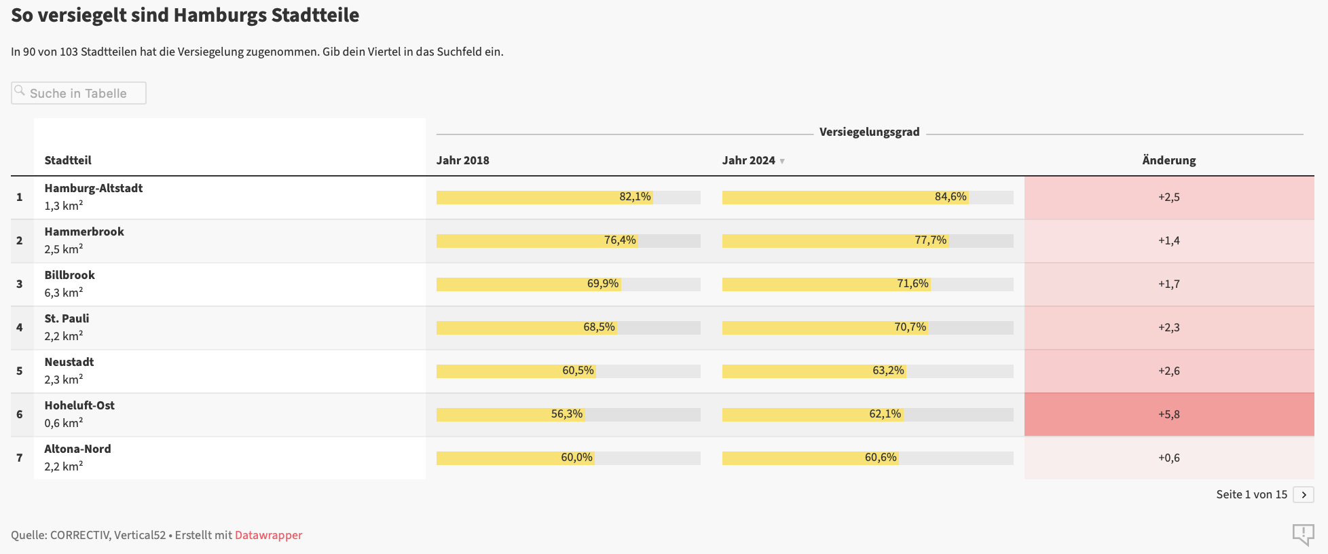Click the Altona-Nord +0,6 change cell
The image size is (1328, 554).
click(1168, 458)
